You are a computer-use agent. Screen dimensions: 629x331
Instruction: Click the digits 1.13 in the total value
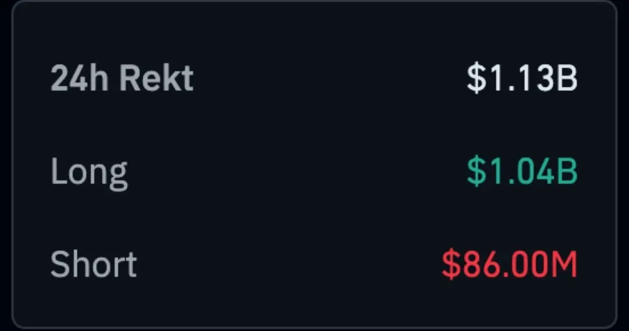pos(522,78)
